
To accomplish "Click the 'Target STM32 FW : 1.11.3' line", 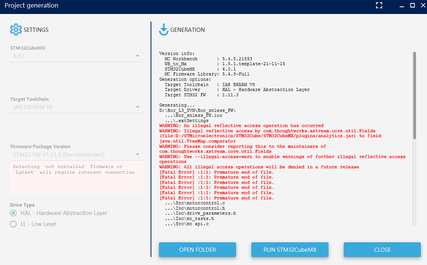I will click(202, 95).
